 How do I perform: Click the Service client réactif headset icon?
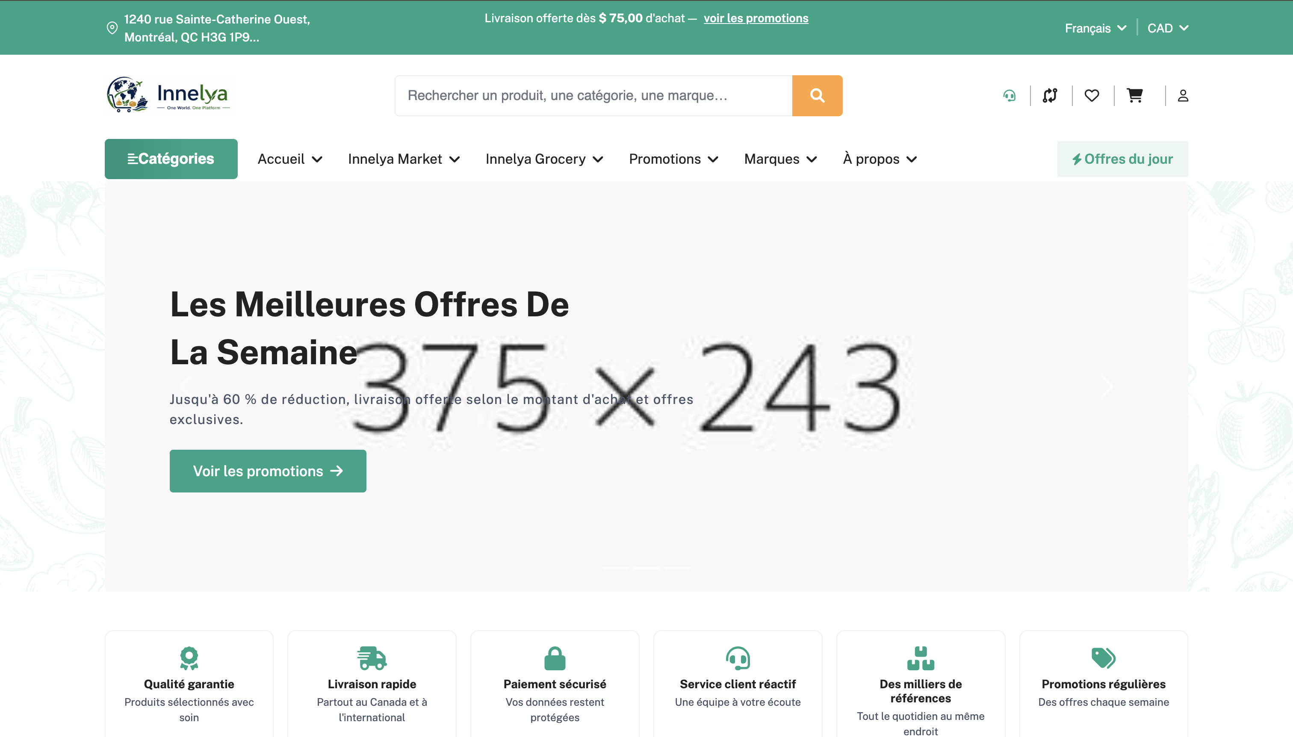point(738,658)
